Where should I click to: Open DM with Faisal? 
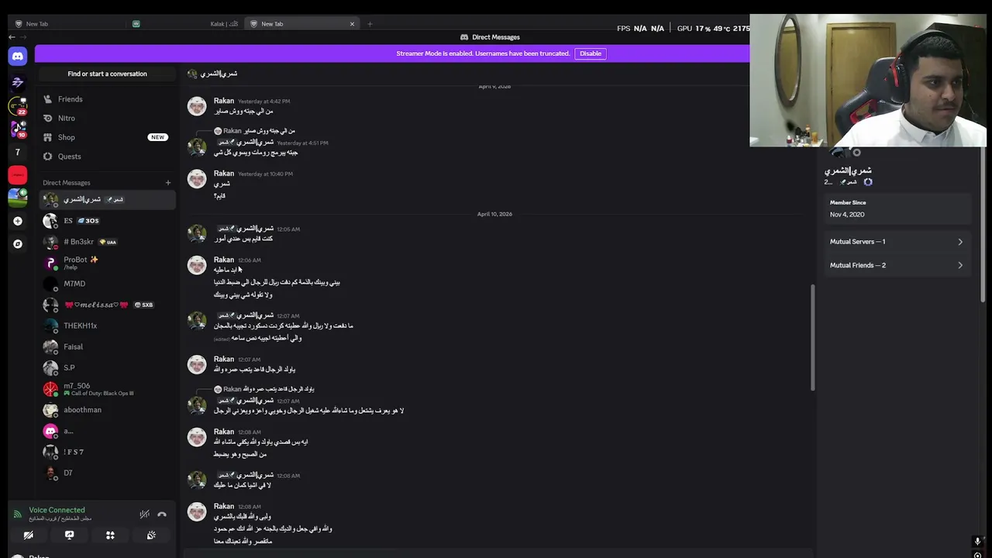coord(107,346)
